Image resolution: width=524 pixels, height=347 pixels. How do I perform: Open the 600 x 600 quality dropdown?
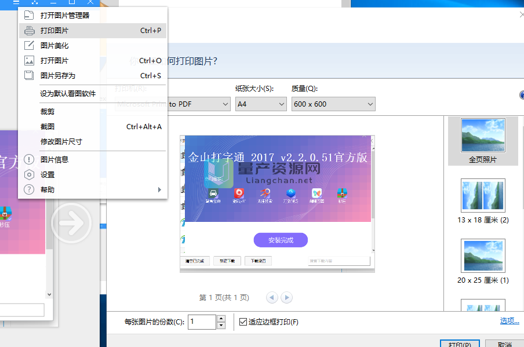pos(333,104)
